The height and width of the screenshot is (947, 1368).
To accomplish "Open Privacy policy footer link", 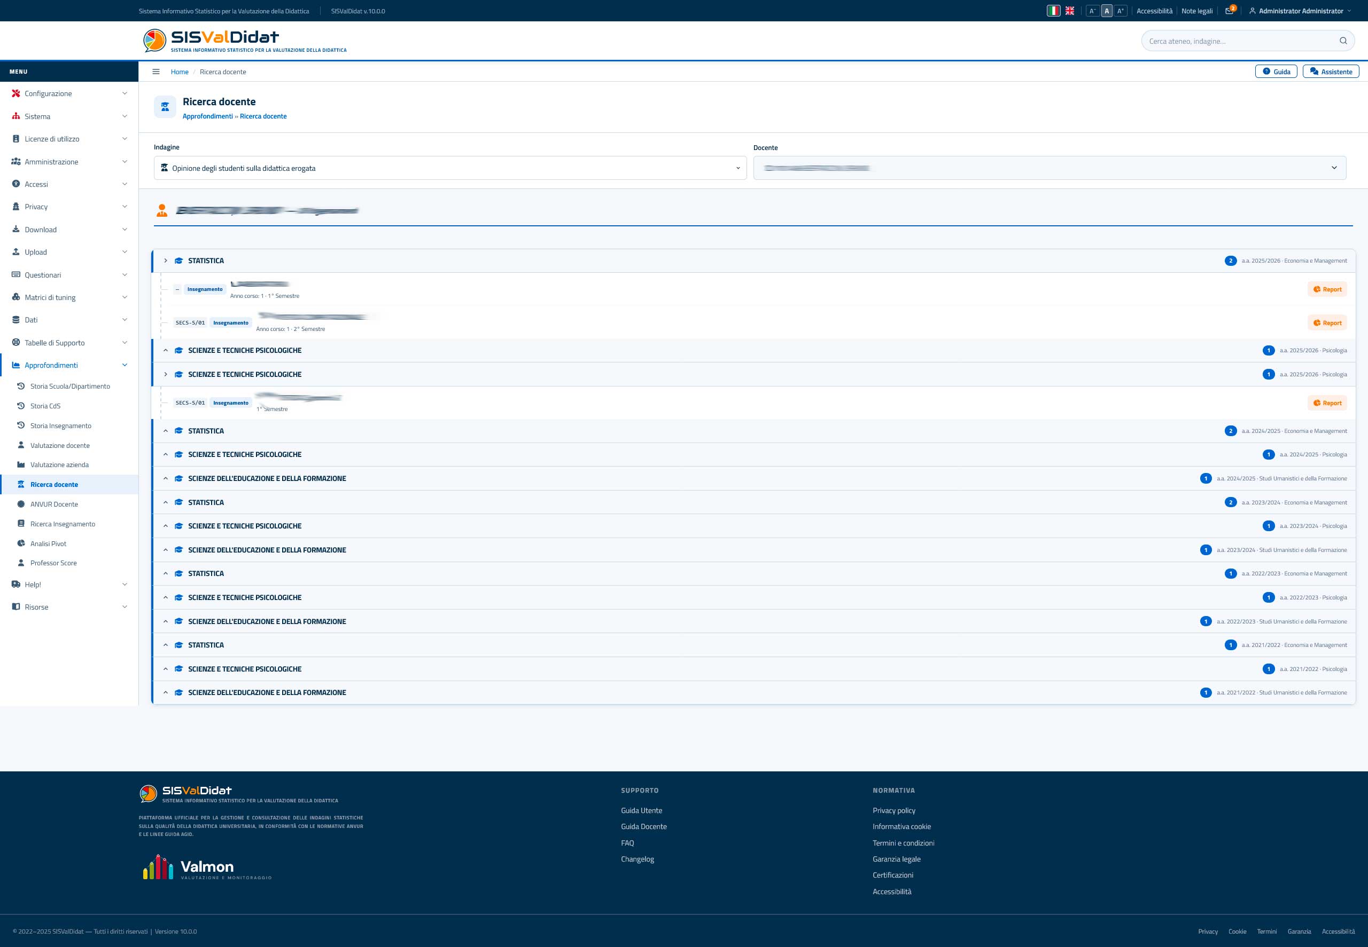I will pos(893,810).
